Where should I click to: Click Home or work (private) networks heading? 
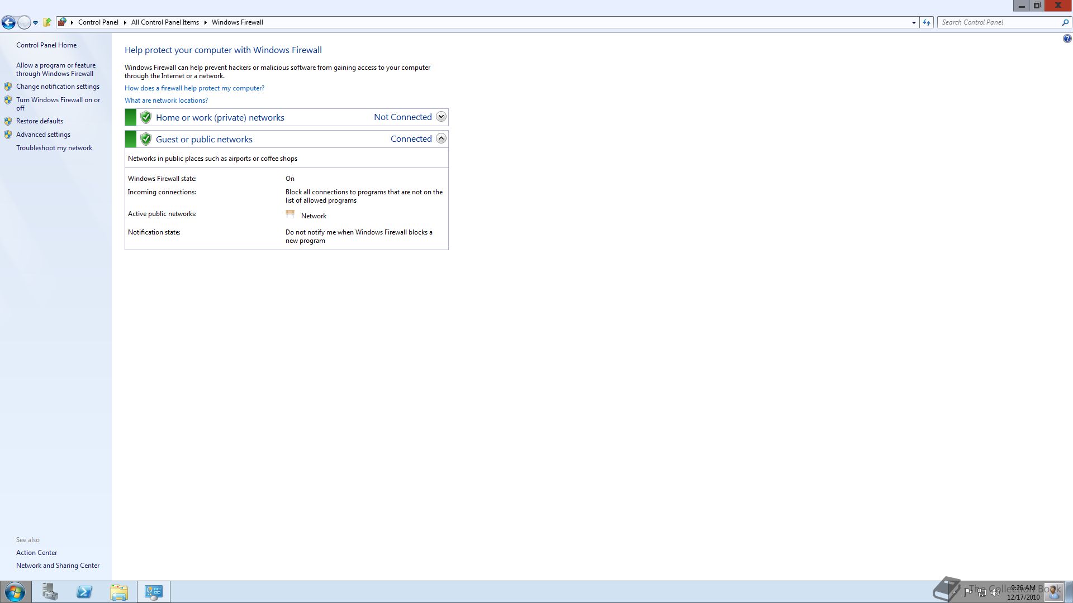tap(220, 117)
